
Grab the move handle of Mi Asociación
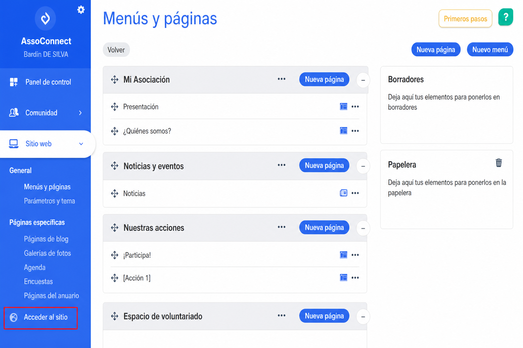coord(115,80)
